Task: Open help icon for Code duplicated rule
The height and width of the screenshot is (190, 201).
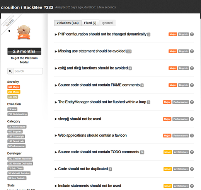Action: (192, 169)
